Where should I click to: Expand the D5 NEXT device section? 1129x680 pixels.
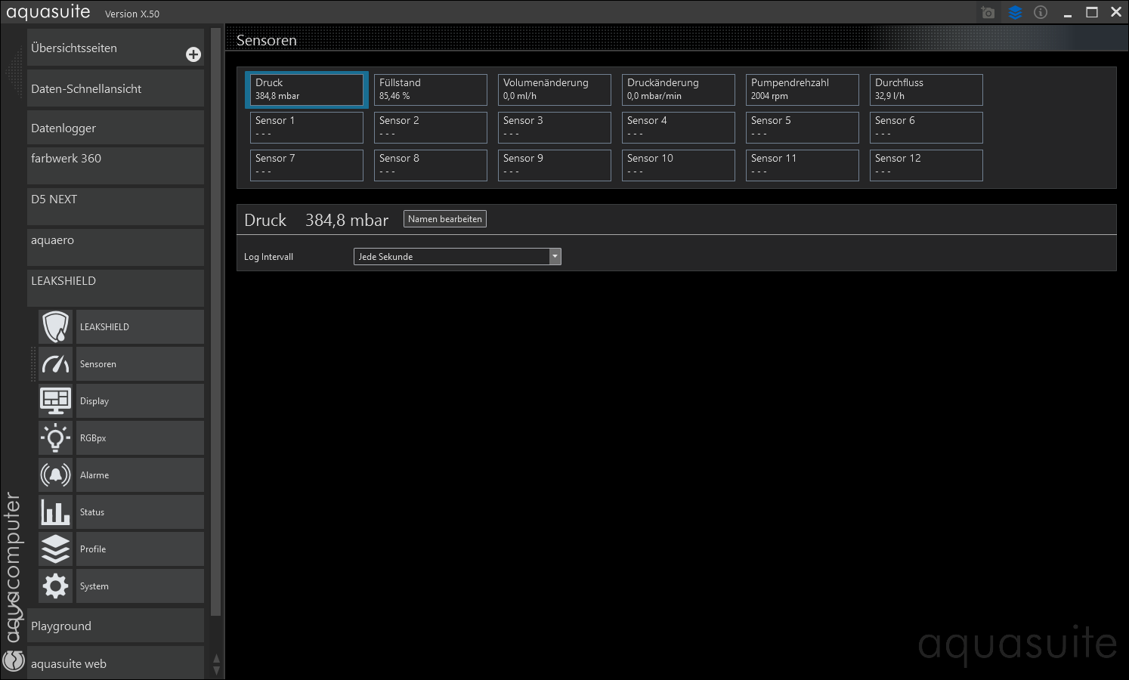(x=116, y=206)
